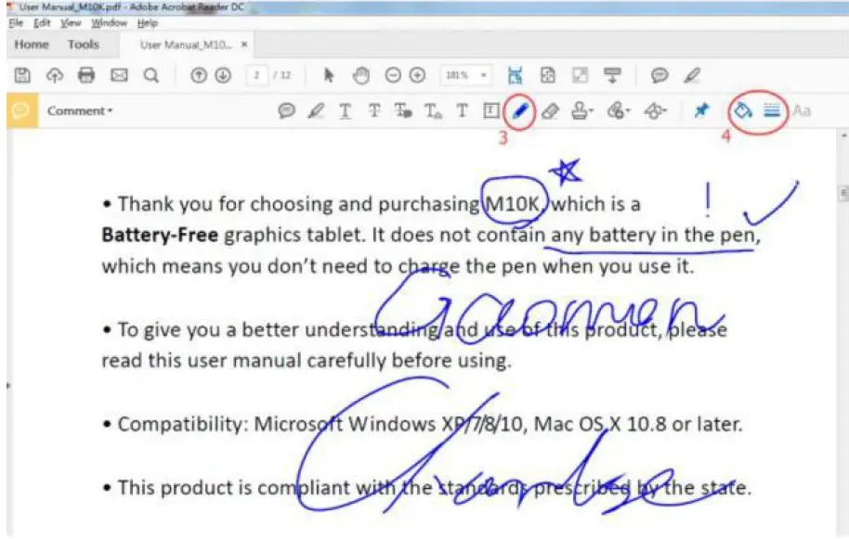Click yellow Comment panel icon

22,110
